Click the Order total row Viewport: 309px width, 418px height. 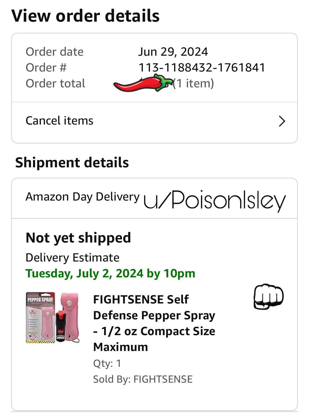point(55,83)
